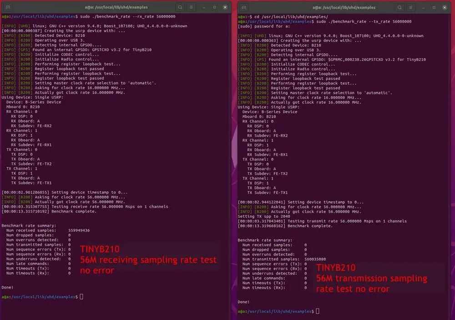The height and width of the screenshot is (320, 455).
Task: Click the right terminal window title text
Action: pyautogui.click(x=344, y=8)
